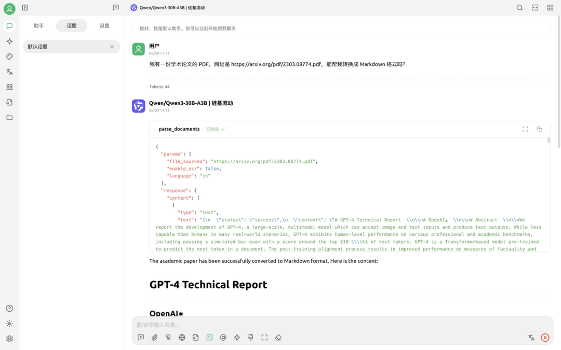Toggle web search globe icon

182,338
